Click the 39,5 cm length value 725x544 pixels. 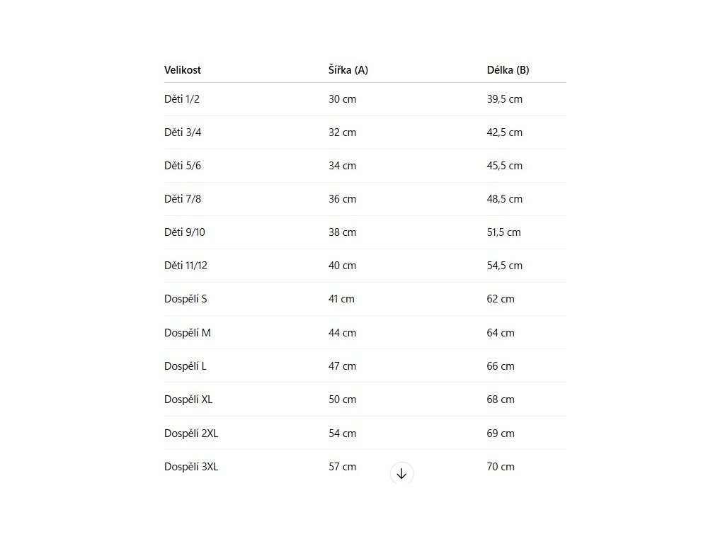click(504, 99)
